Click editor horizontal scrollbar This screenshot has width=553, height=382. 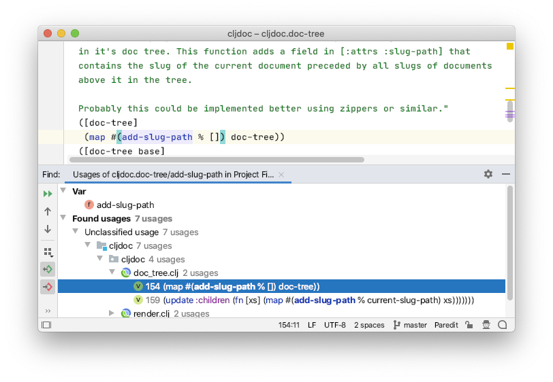tap(217, 160)
